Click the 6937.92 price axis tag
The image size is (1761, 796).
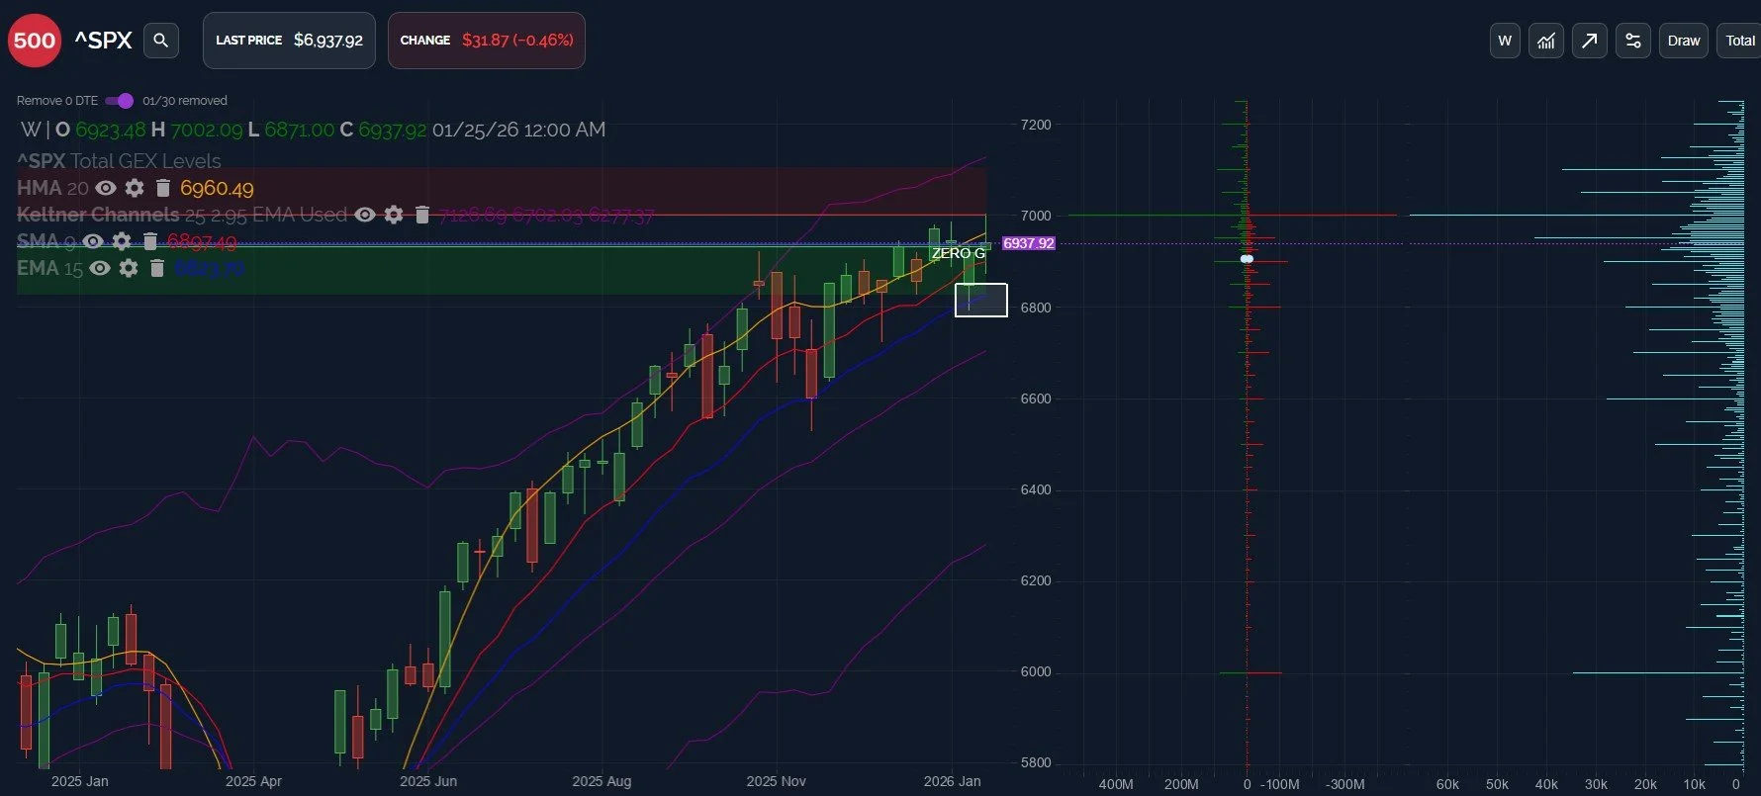tap(1029, 243)
